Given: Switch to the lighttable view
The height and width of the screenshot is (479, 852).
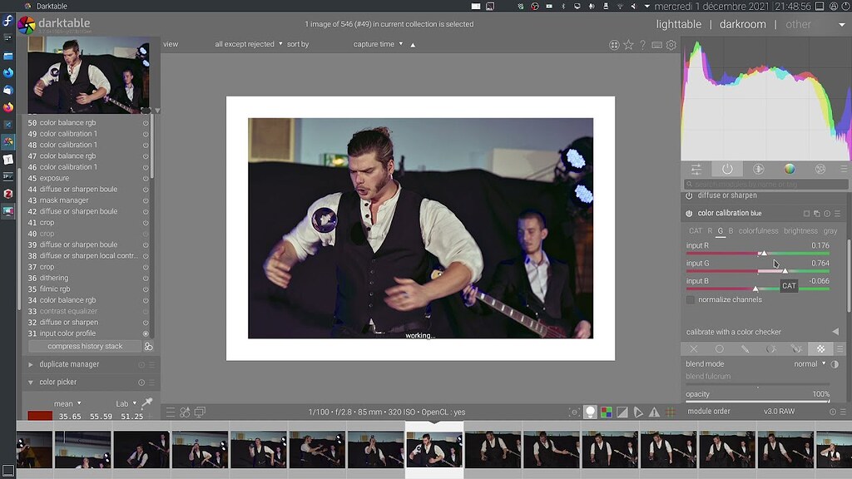Looking at the screenshot, I should pos(678,24).
